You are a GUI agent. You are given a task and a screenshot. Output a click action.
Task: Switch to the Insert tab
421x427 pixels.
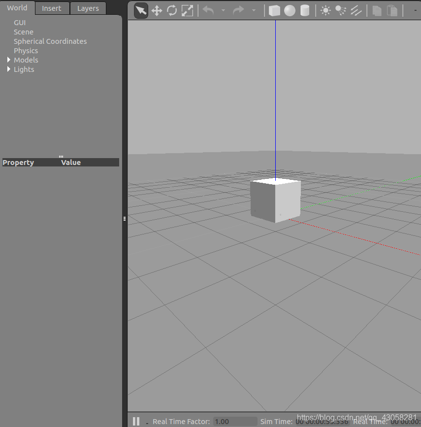pos(52,8)
